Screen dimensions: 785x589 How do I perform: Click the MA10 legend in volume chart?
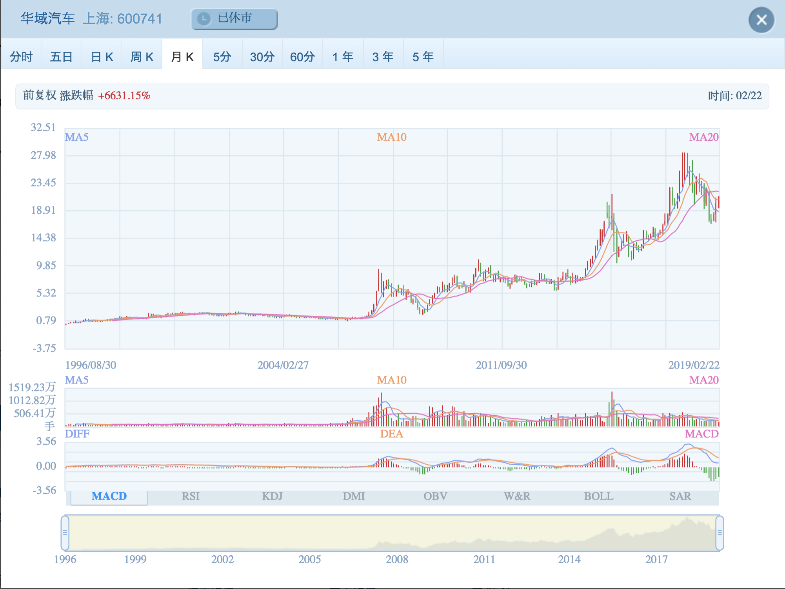[x=392, y=380]
